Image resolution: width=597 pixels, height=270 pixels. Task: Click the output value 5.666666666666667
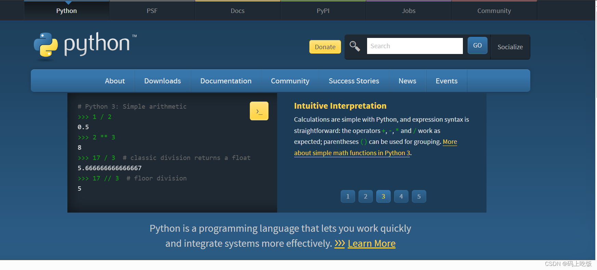click(109, 168)
